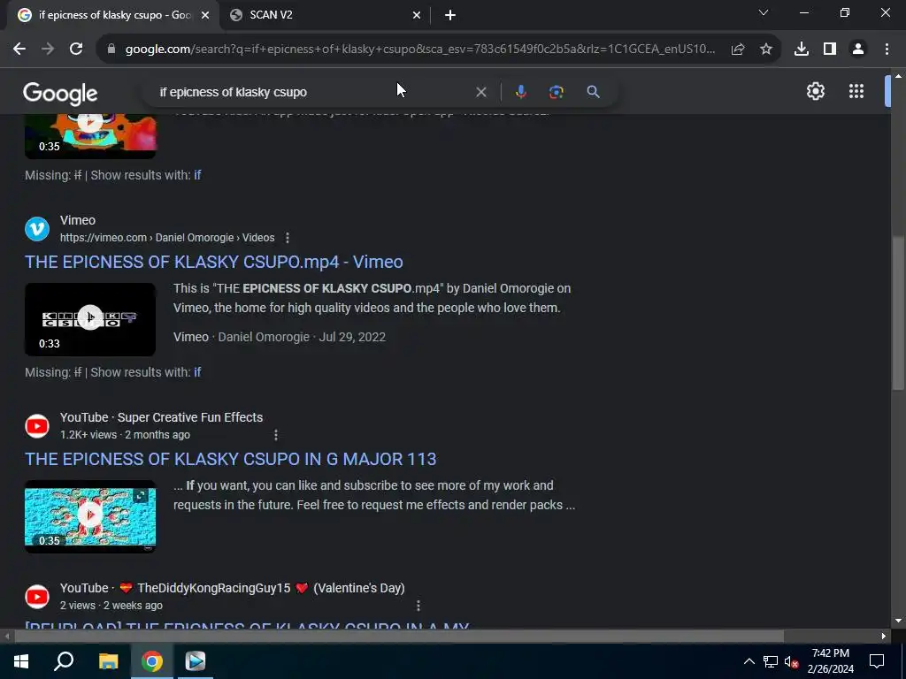Show results with 'if' under Vimeo result
This screenshot has height=679, width=906.
click(197, 372)
